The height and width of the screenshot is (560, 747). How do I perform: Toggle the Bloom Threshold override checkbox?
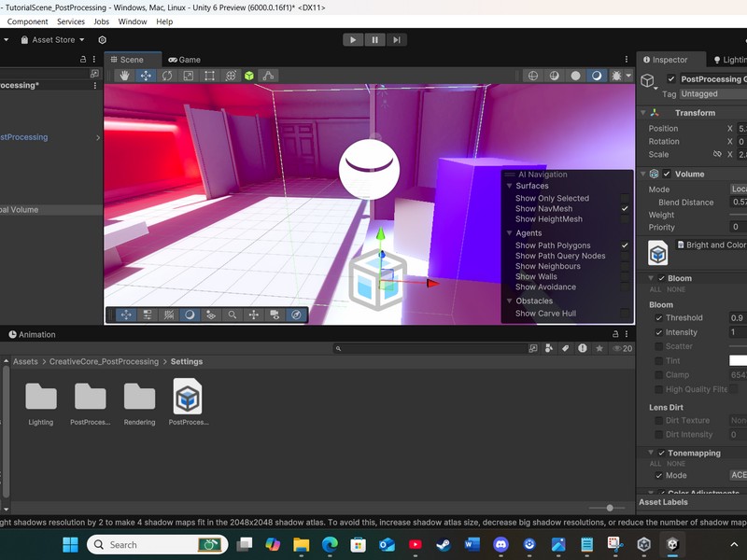click(x=659, y=318)
